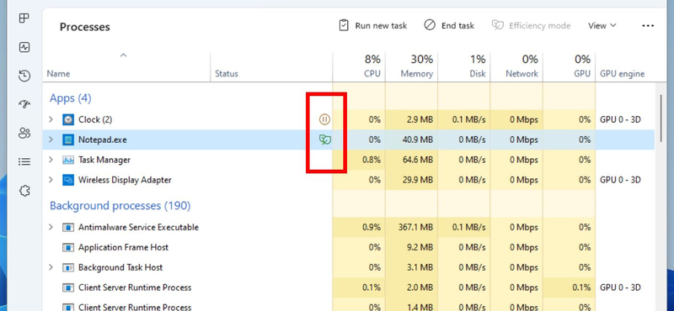Expand Antimalware Service Executable row

(51, 227)
